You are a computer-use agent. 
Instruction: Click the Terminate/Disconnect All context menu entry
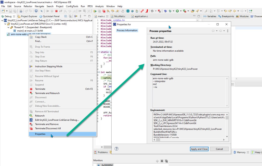48,128
